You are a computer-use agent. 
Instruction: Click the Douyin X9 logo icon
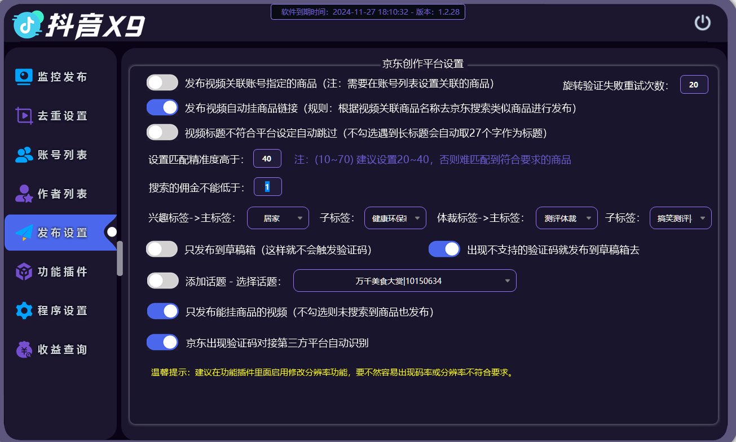(x=29, y=24)
